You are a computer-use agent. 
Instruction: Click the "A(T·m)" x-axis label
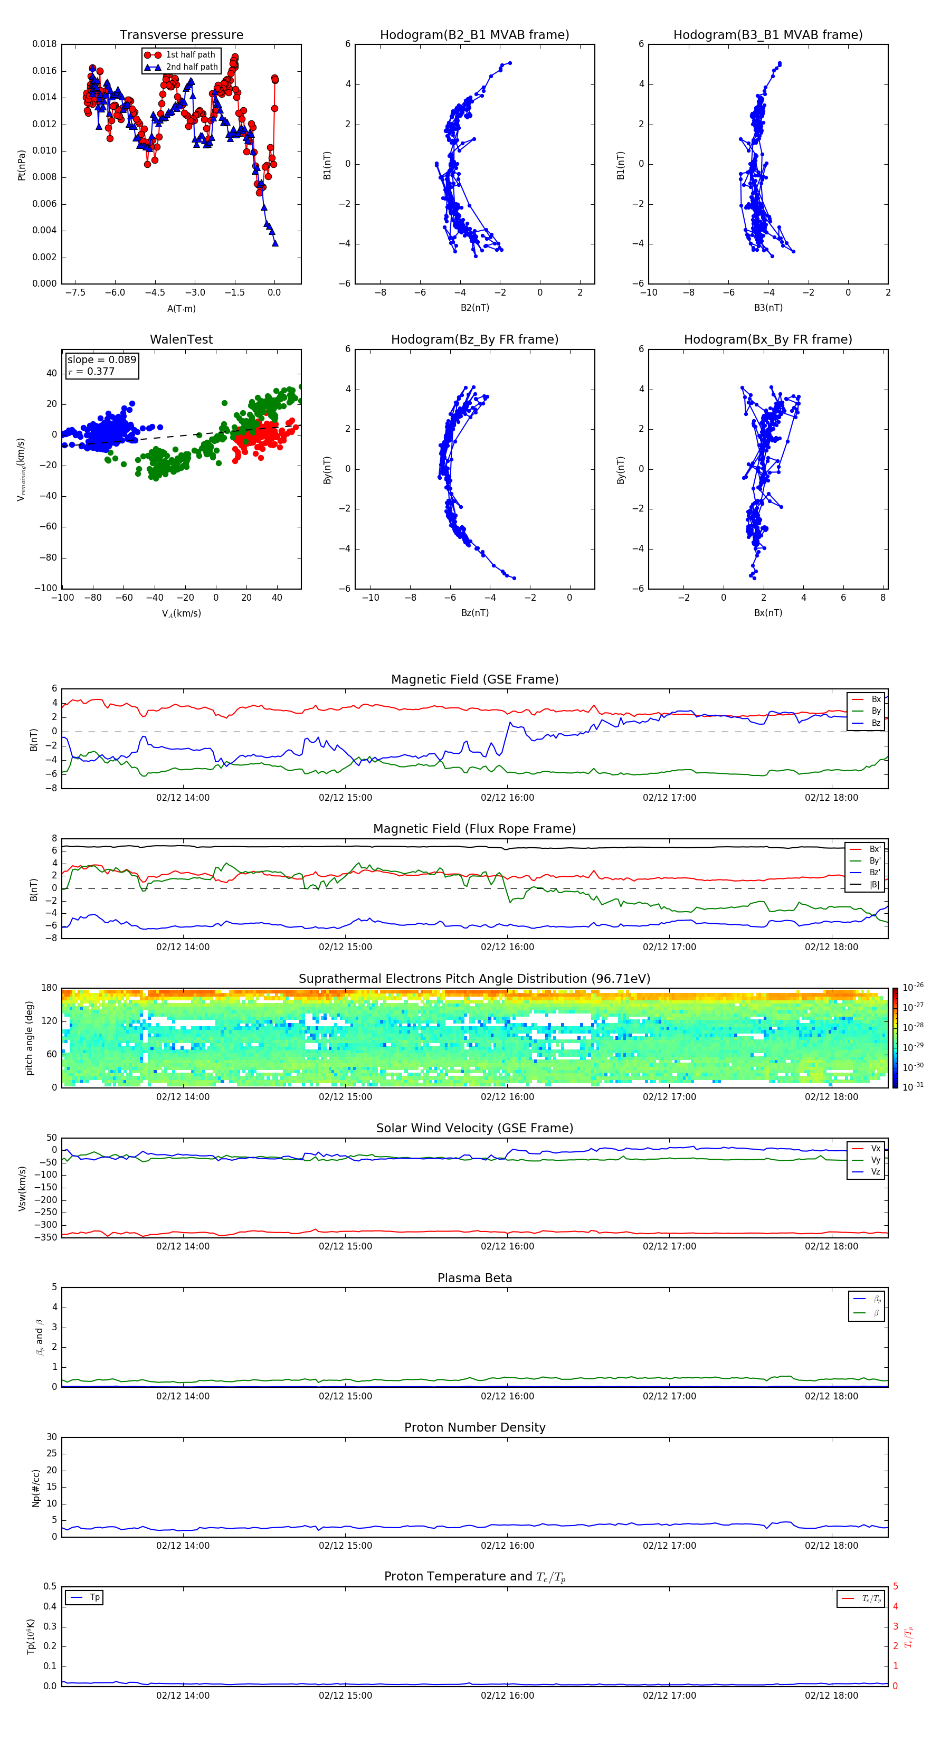181,308
